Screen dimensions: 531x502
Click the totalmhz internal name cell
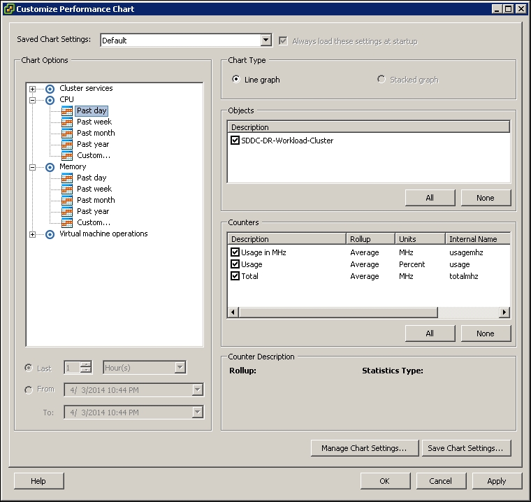pyautogui.click(x=464, y=276)
